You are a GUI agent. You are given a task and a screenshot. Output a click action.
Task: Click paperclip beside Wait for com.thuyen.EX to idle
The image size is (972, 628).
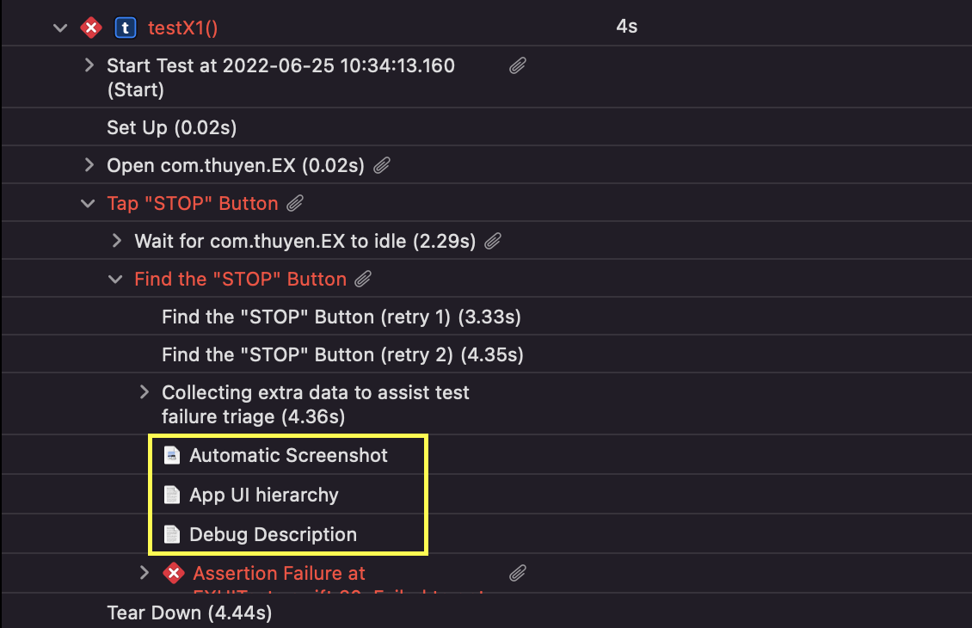pos(493,242)
